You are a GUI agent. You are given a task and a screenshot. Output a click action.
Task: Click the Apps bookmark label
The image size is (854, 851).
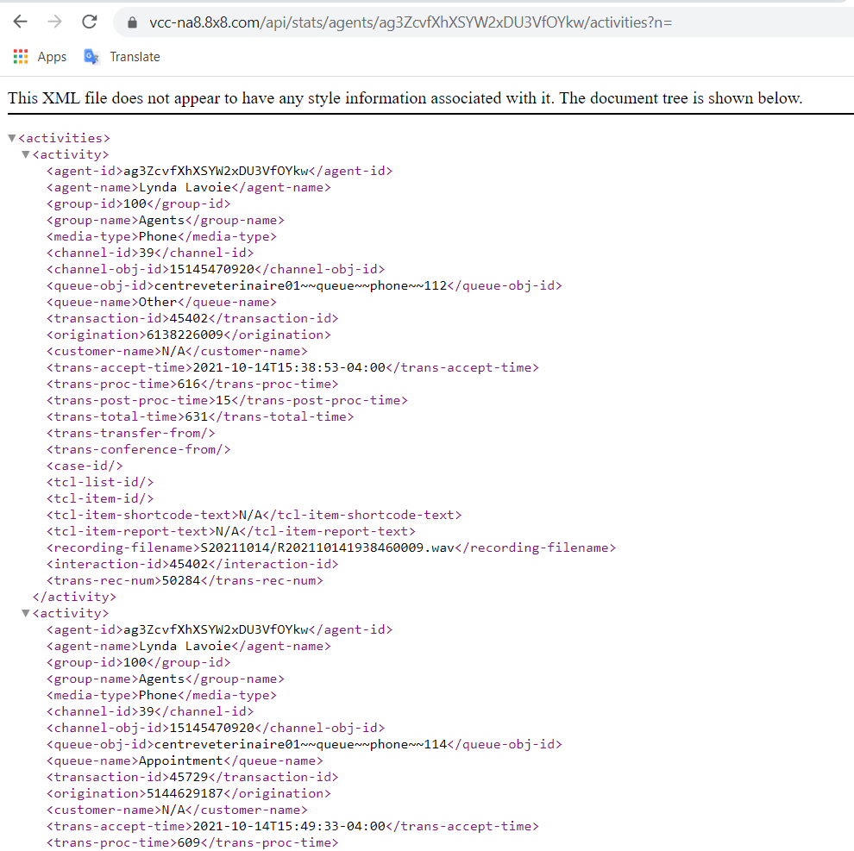tap(52, 57)
